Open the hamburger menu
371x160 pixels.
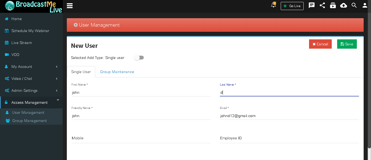click(x=70, y=6)
